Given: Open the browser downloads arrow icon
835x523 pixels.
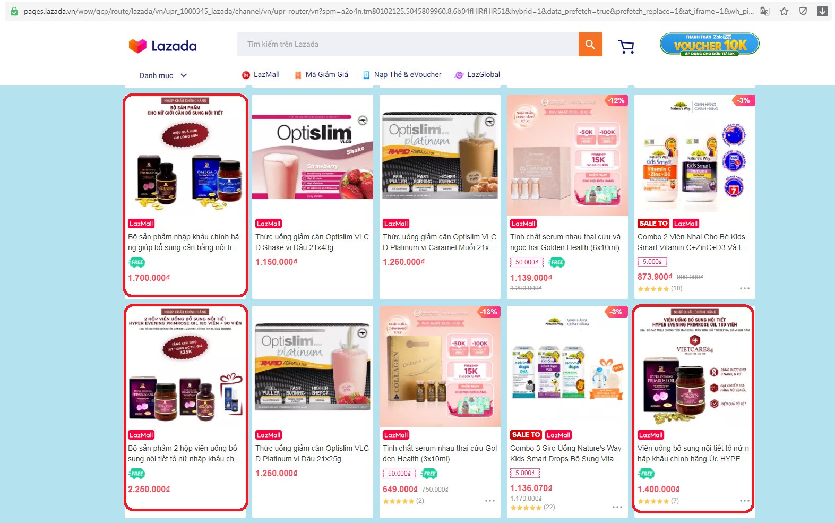Looking at the screenshot, I should click(x=822, y=11).
